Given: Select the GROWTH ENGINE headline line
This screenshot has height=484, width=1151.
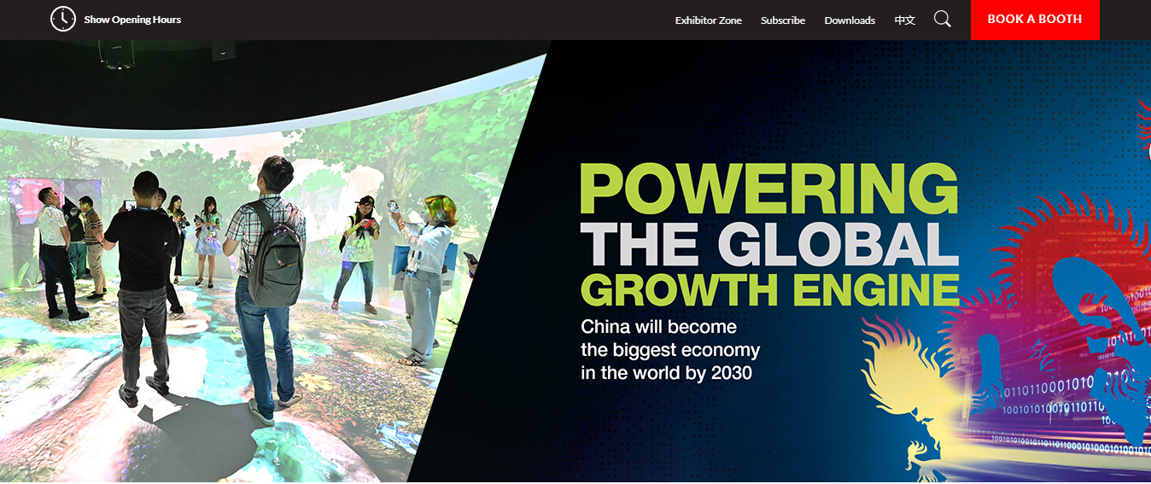Looking at the screenshot, I should pos(768,290).
